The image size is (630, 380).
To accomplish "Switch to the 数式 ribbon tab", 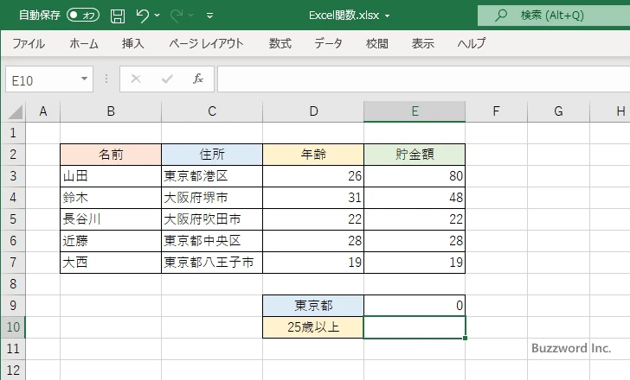I will click(x=280, y=43).
